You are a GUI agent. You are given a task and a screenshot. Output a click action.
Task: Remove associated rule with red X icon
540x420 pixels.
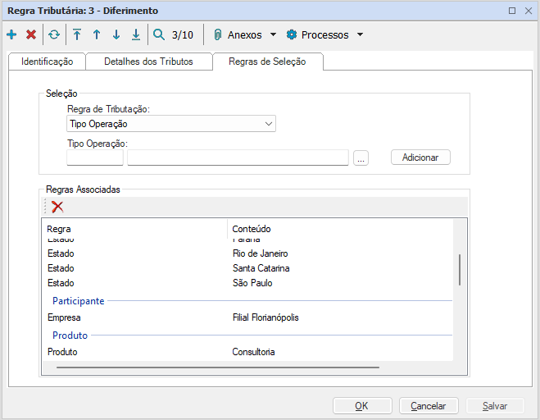[x=57, y=207]
